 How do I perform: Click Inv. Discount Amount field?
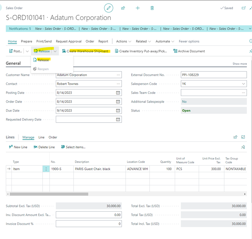coord(89,215)
